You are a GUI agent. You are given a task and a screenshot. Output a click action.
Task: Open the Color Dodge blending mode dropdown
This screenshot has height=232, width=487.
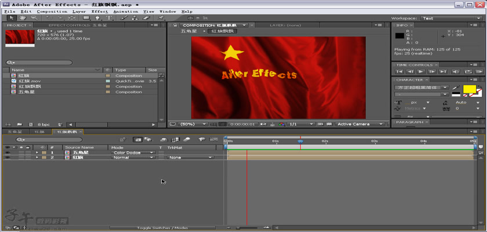point(133,153)
